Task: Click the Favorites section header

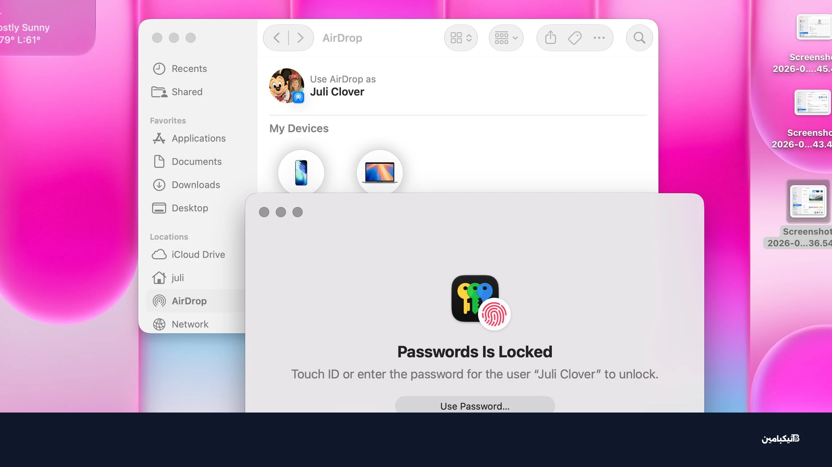Action: (168, 121)
